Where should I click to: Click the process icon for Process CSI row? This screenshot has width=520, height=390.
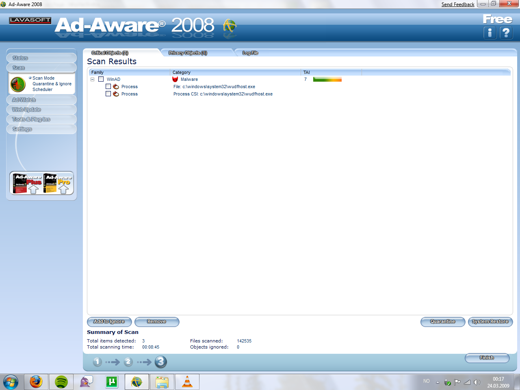coord(116,94)
